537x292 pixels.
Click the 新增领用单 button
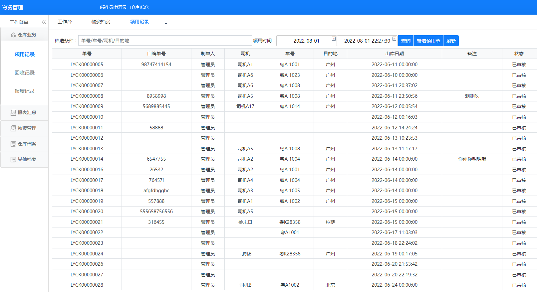click(x=428, y=41)
